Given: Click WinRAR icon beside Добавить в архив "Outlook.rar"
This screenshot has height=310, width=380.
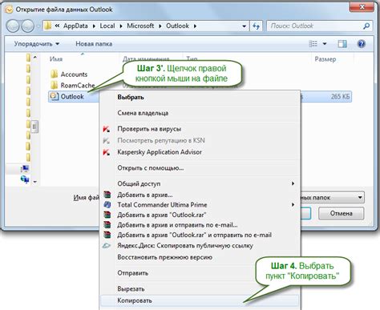Looking at the screenshot, I should click(107, 215).
